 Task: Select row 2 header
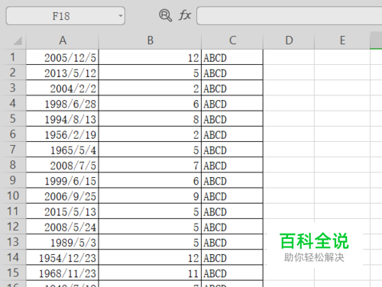click(x=13, y=73)
